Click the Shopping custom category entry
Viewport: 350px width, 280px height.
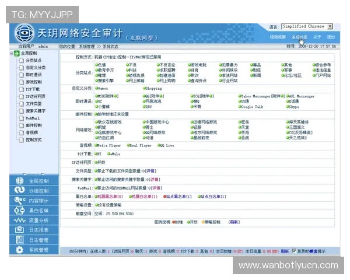point(153,89)
